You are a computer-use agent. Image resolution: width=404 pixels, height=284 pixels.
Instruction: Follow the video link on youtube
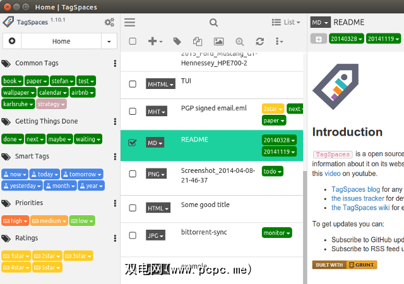click(333, 174)
